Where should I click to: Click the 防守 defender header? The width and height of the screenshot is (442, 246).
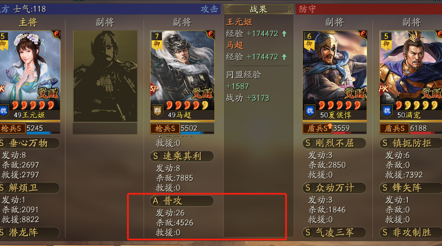(307, 9)
